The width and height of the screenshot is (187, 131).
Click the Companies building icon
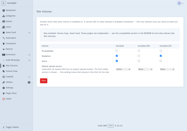(x=4, y=44)
